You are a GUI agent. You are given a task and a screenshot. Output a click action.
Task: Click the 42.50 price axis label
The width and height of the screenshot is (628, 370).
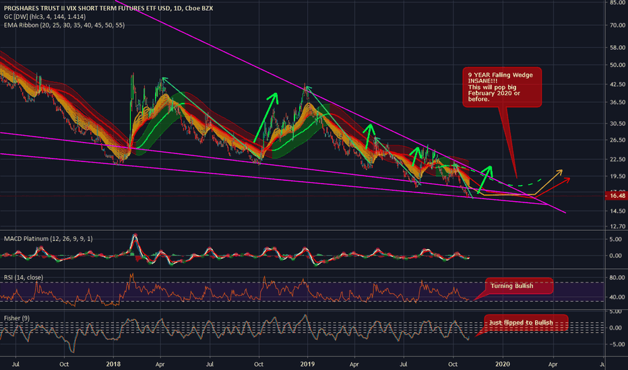(617, 84)
